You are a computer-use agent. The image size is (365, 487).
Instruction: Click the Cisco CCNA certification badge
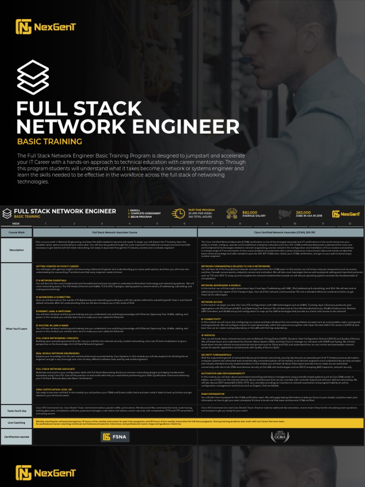[280, 437]
